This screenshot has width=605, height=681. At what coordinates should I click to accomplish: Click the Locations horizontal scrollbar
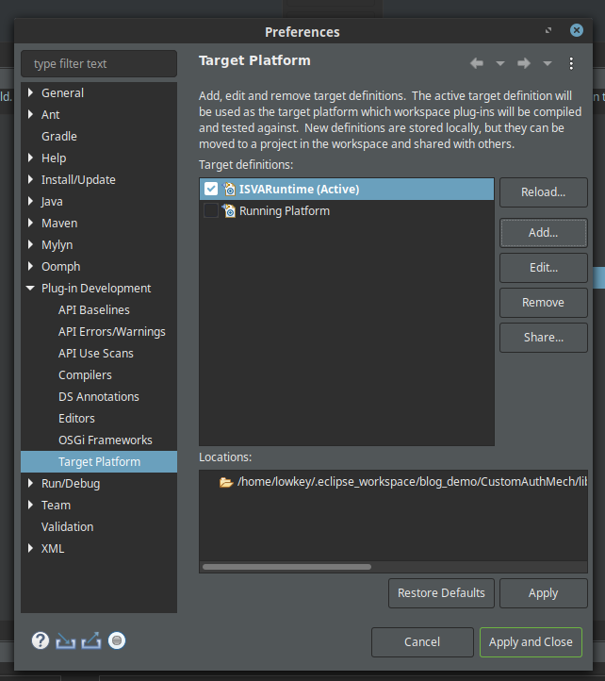pyautogui.click(x=286, y=567)
